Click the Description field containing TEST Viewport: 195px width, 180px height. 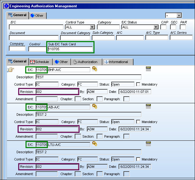tap(89, 77)
